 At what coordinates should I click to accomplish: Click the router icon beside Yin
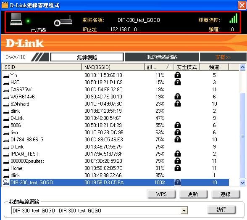tap(6, 76)
